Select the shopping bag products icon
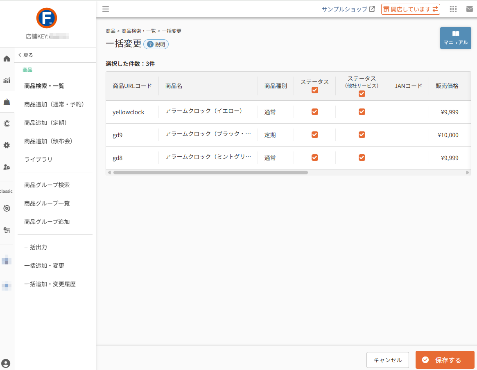 (x=7, y=102)
